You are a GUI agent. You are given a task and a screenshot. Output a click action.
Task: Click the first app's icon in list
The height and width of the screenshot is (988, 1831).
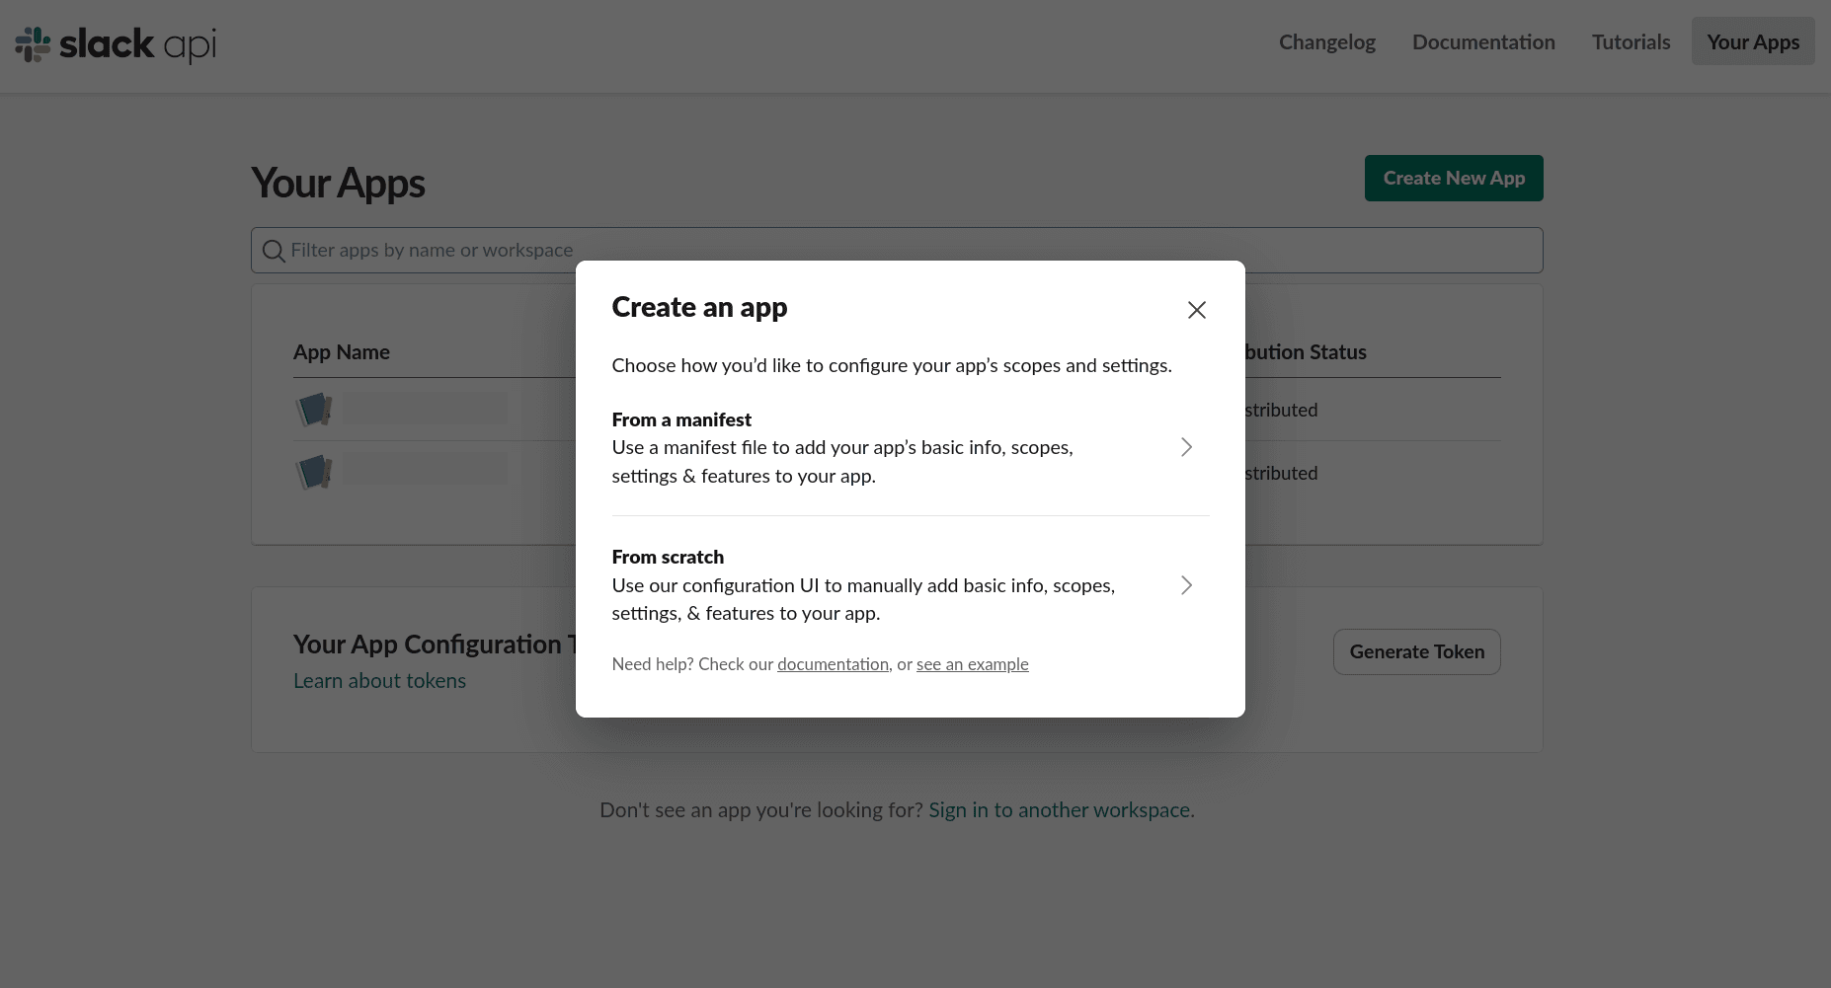pyautogui.click(x=314, y=409)
